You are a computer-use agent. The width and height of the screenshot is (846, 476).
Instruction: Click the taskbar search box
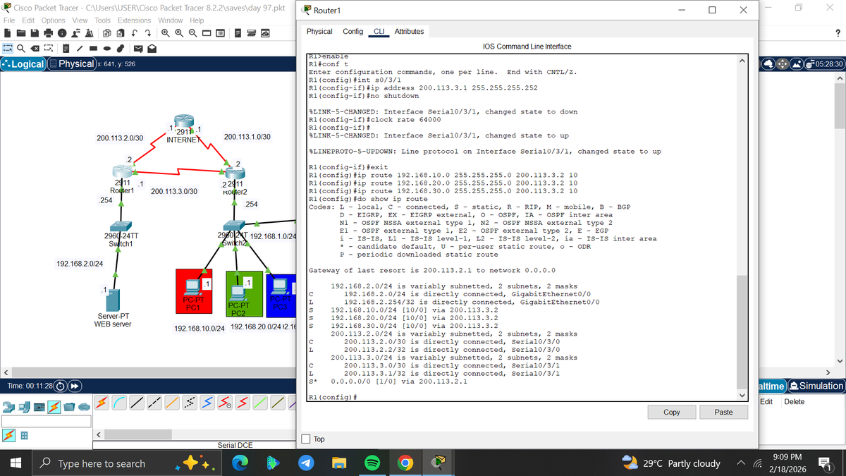pyautogui.click(x=128, y=463)
